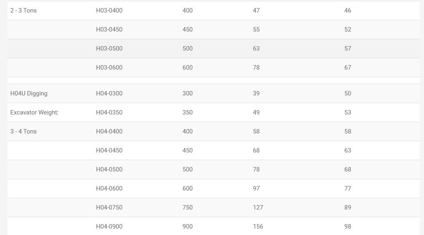Click the H03-0400 model code cell
The width and height of the screenshot is (424, 235).
109,11
